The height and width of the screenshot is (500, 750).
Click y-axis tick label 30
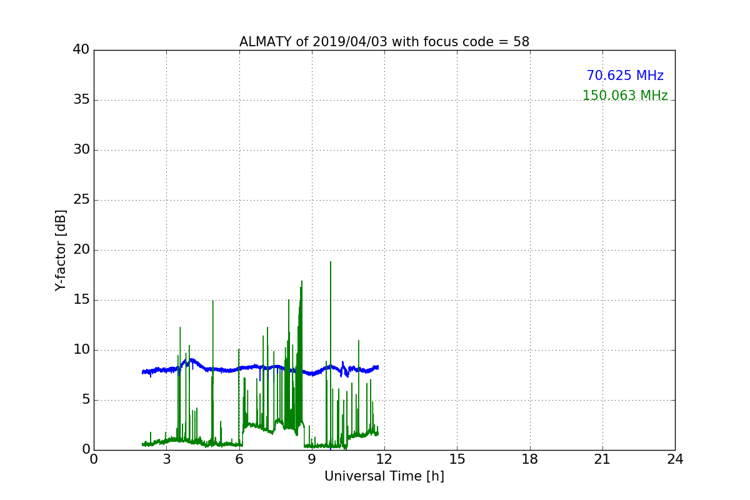tap(81, 150)
